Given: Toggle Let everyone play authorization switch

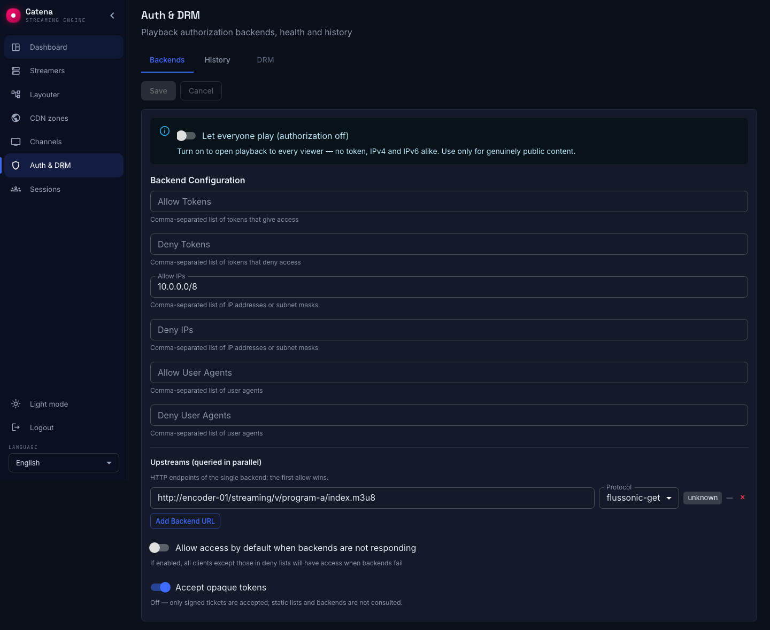Looking at the screenshot, I should pyautogui.click(x=186, y=136).
